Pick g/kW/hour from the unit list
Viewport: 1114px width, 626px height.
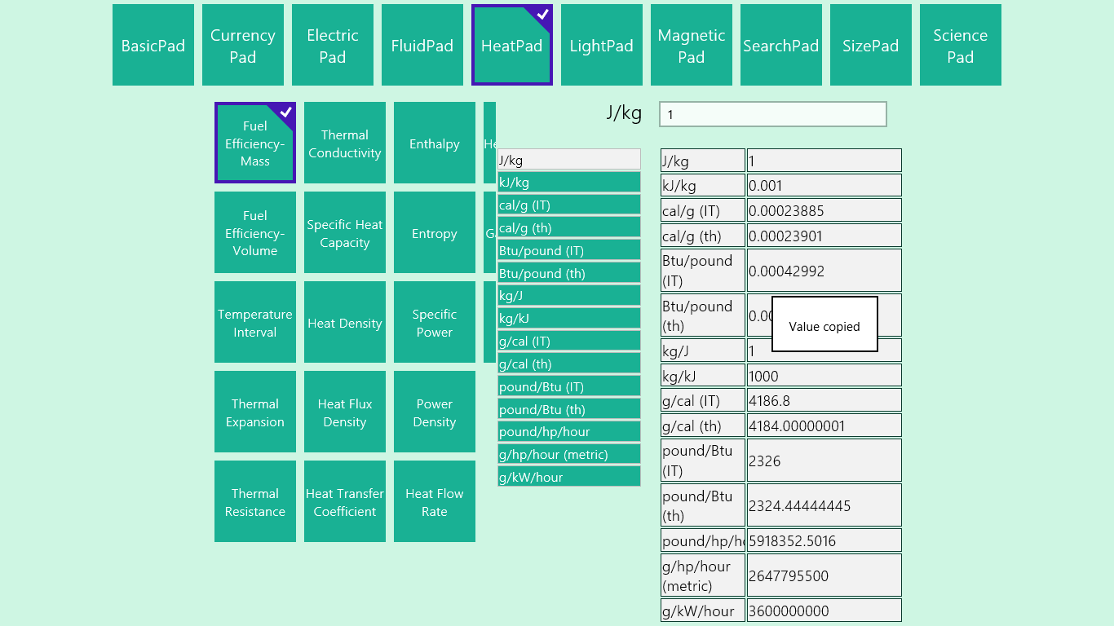coord(568,477)
